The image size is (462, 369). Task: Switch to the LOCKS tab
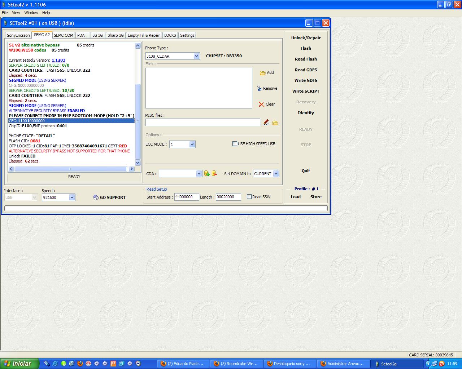pyautogui.click(x=170, y=35)
